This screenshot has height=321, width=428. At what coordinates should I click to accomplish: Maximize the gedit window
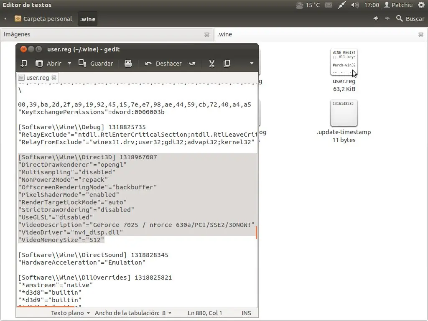(x=39, y=49)
